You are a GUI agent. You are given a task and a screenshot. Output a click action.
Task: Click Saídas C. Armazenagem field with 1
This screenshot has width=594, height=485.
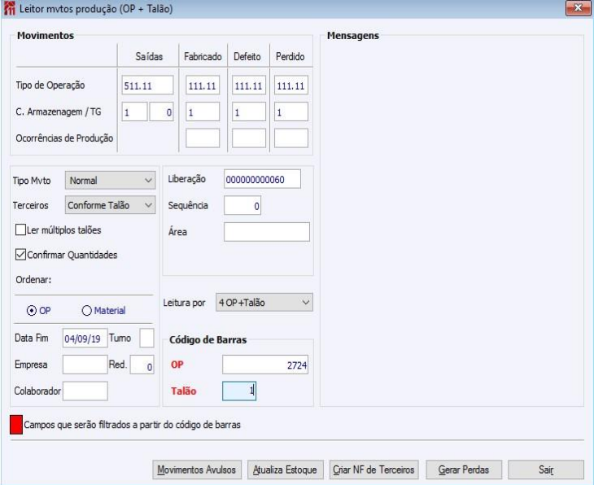coord(134,111)
